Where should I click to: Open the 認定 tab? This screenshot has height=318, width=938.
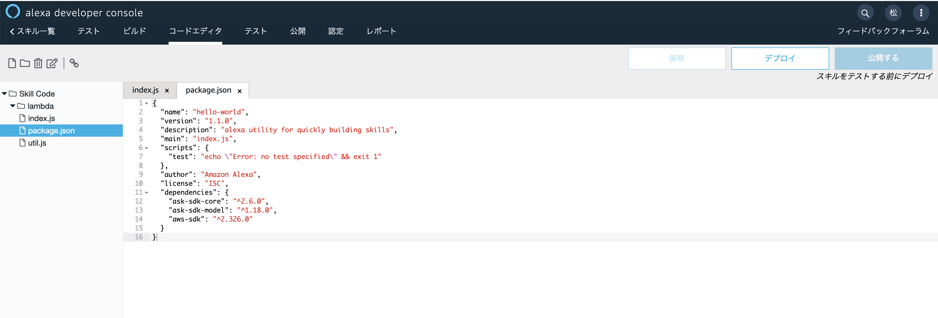[x=336, y=31]
